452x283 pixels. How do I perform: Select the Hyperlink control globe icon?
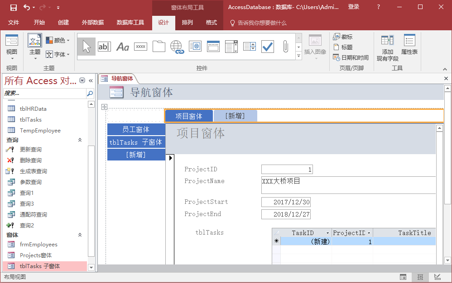pyautogui.click(x=177, y=47)
